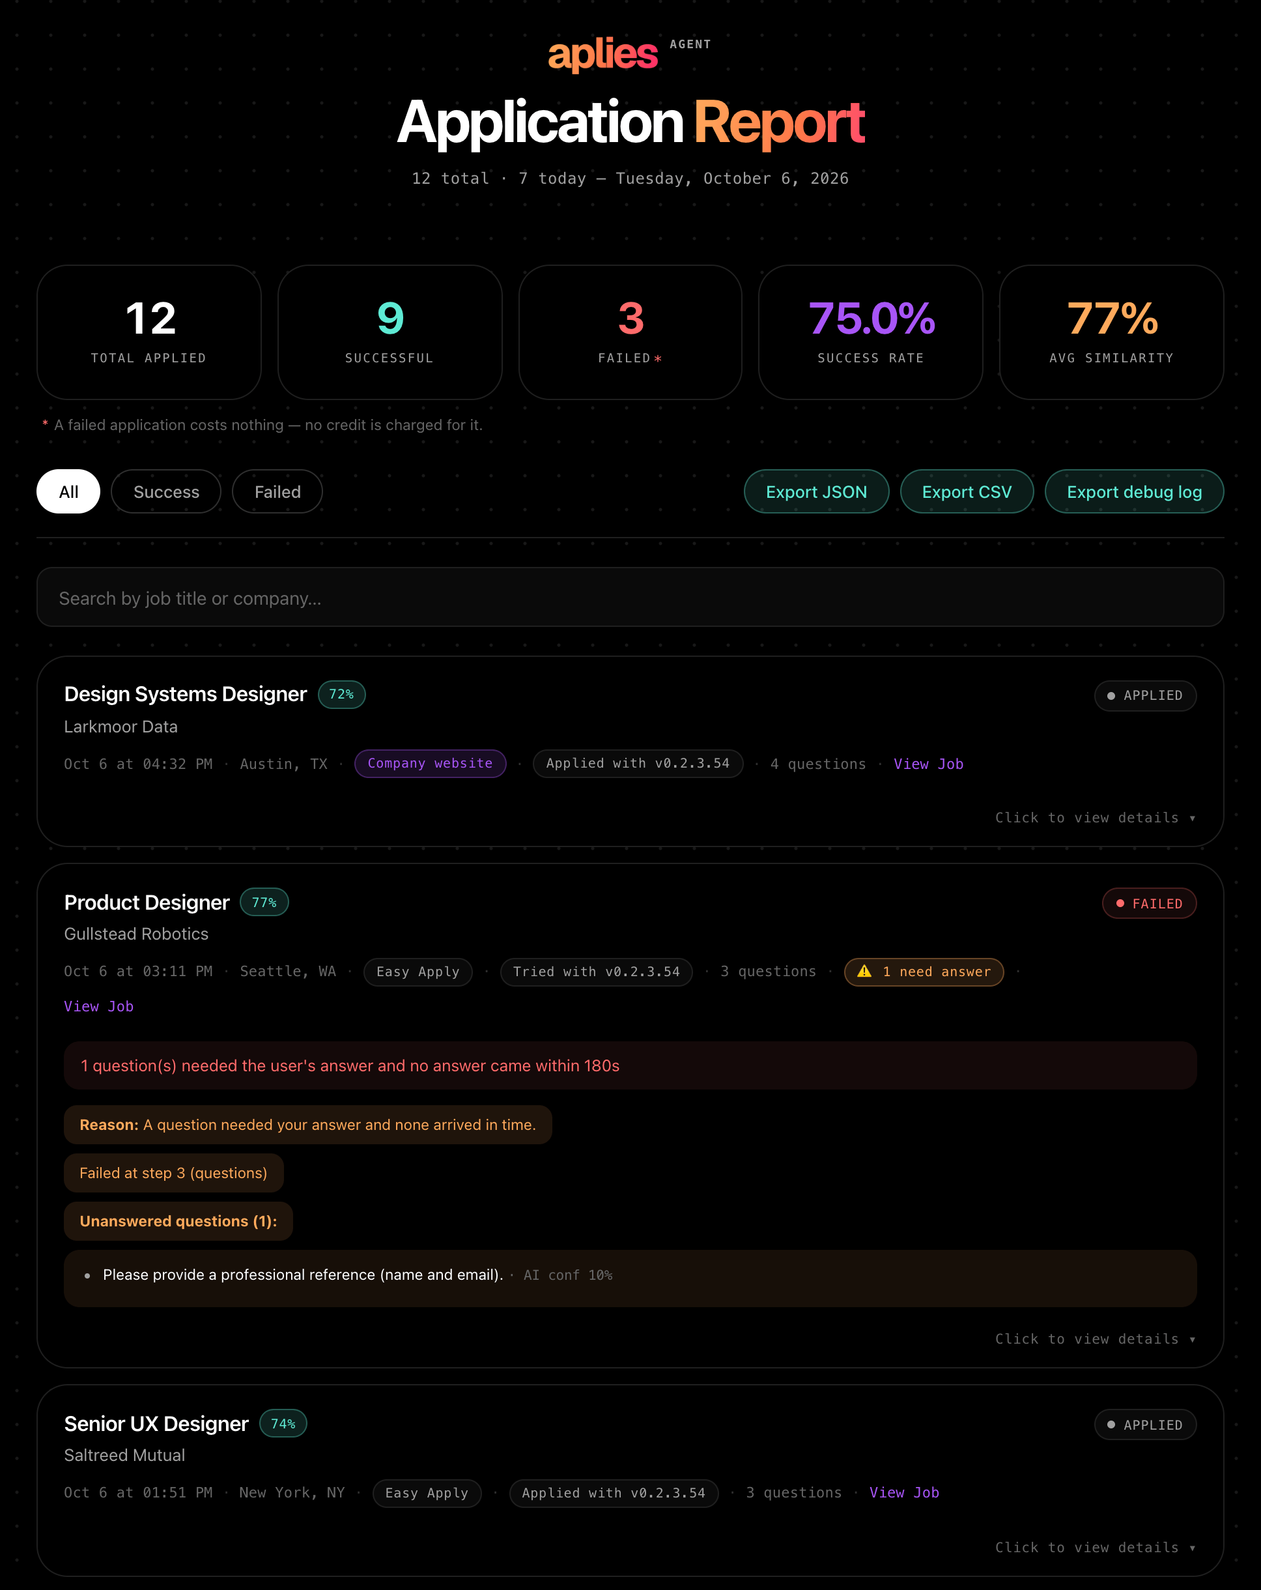Expand details for Product Designer card

click(x=1095, y=1338)
